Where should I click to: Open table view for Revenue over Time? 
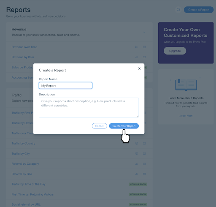(x=144, y=47)
